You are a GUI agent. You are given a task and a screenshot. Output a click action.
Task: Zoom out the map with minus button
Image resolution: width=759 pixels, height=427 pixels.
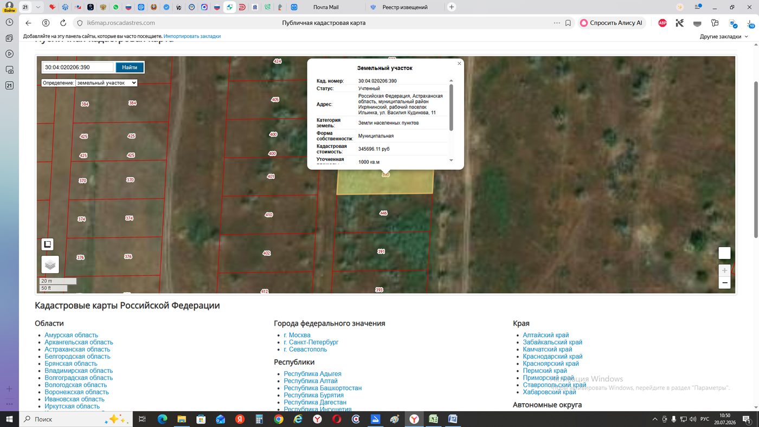click(724, 282)
